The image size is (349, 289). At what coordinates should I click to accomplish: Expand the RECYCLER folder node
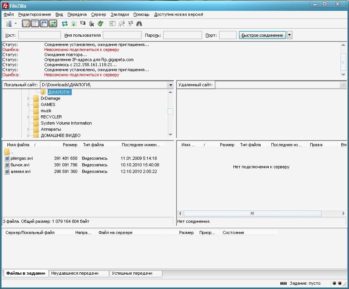(x=28, y=117)
